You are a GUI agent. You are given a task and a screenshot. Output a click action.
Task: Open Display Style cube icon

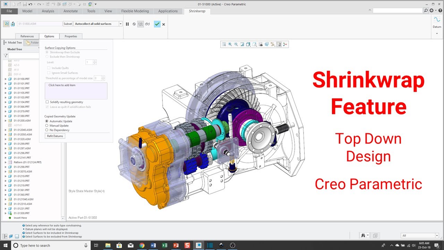click(248, 44)
